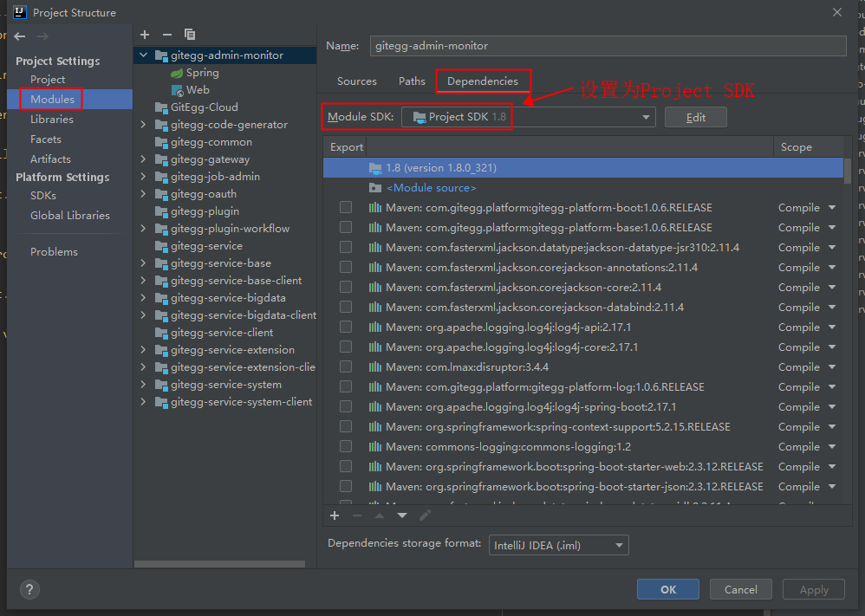This screenshot has width=865, height=616.
Task: Open scope dropdown for log4j-spring-boot dependency
Action: (832, 407)
